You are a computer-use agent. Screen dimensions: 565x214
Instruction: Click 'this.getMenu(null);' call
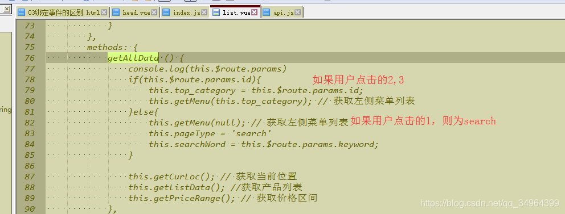(197, 123)
